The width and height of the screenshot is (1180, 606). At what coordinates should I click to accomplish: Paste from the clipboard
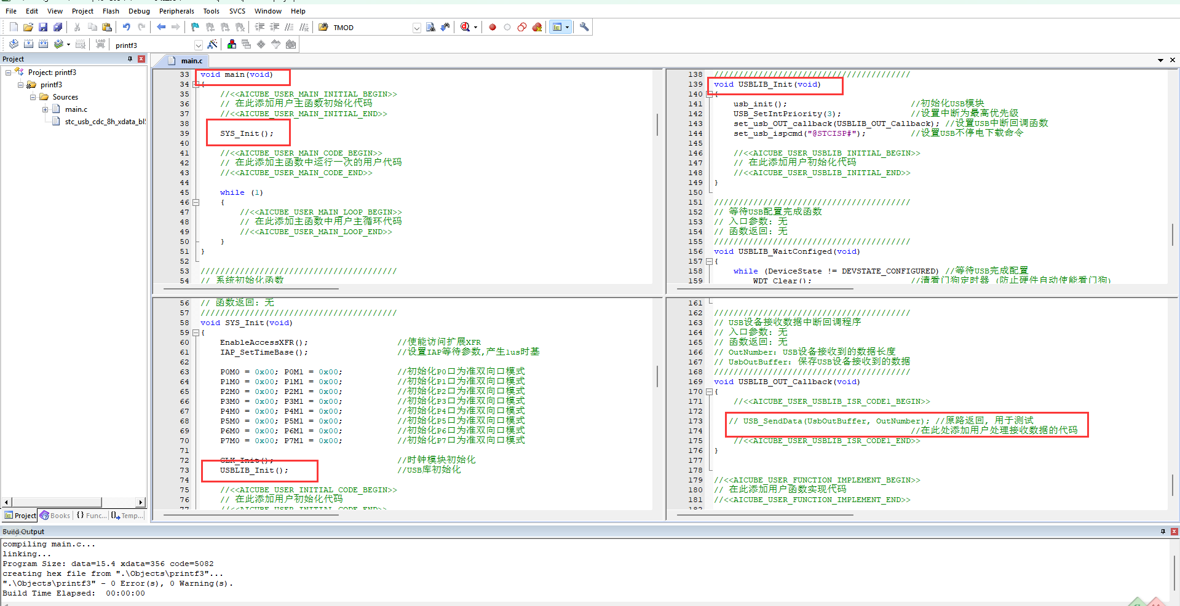107,27
